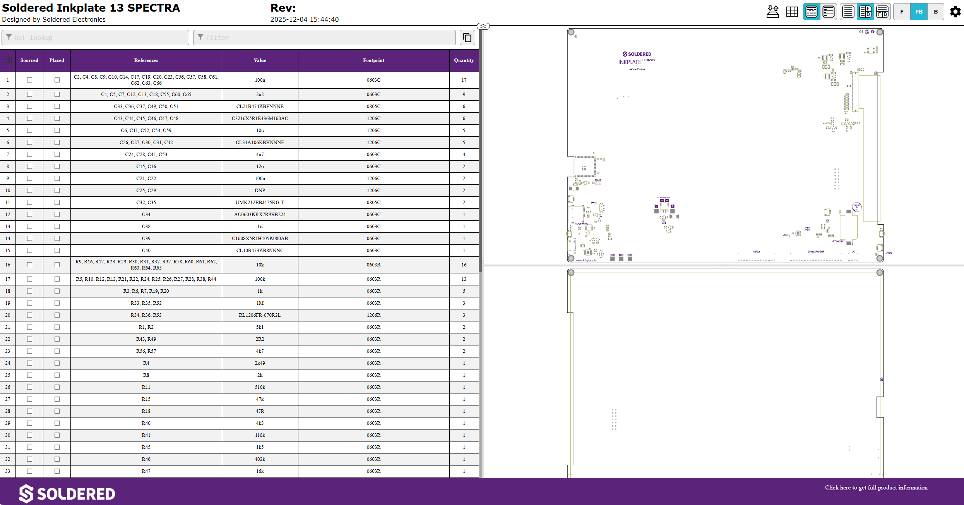
Task: Tick Sourced for the 100k resistors row
Action: pyautogui.click(x=29, y=279)
